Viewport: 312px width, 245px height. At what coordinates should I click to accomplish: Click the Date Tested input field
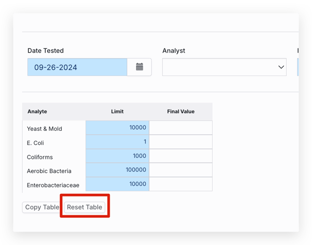click(77, 67)
